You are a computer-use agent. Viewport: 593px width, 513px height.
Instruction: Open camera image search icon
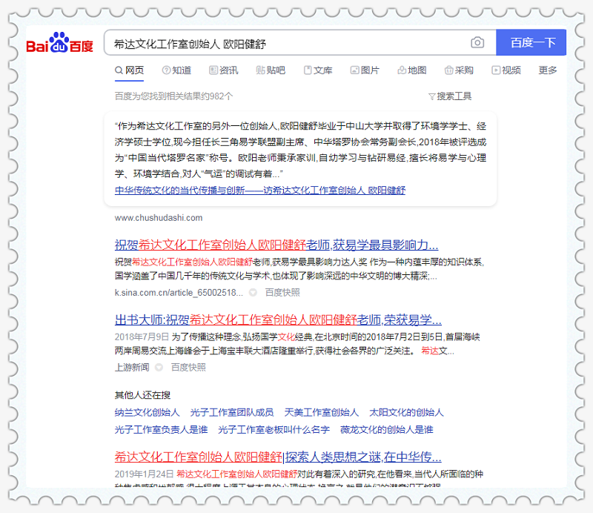(x=477, y=43)
